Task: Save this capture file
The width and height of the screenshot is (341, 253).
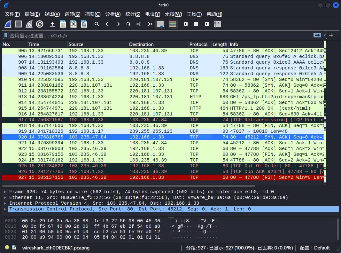Action: (63, 24)
